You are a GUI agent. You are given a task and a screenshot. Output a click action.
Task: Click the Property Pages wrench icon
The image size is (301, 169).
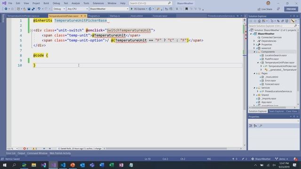coord(261,126)
